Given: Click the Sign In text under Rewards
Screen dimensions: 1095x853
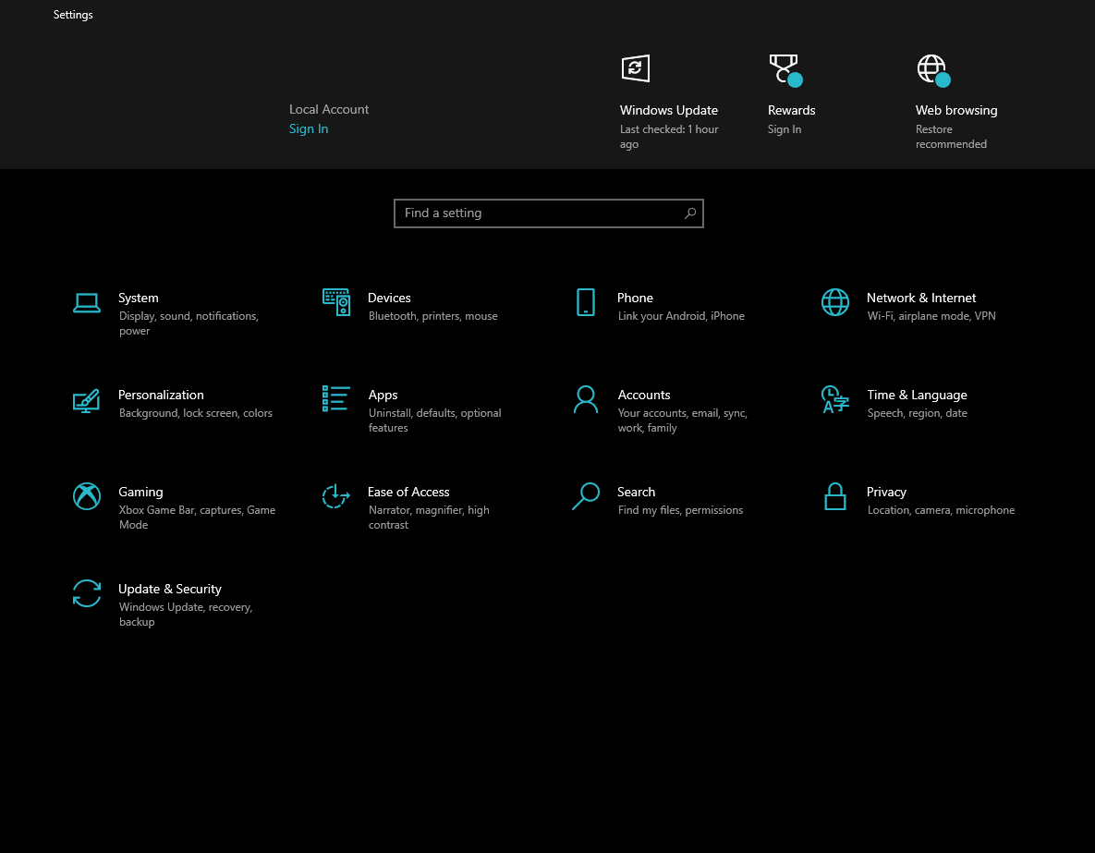Looking at the screenshot, I should [x=785, y=129].
